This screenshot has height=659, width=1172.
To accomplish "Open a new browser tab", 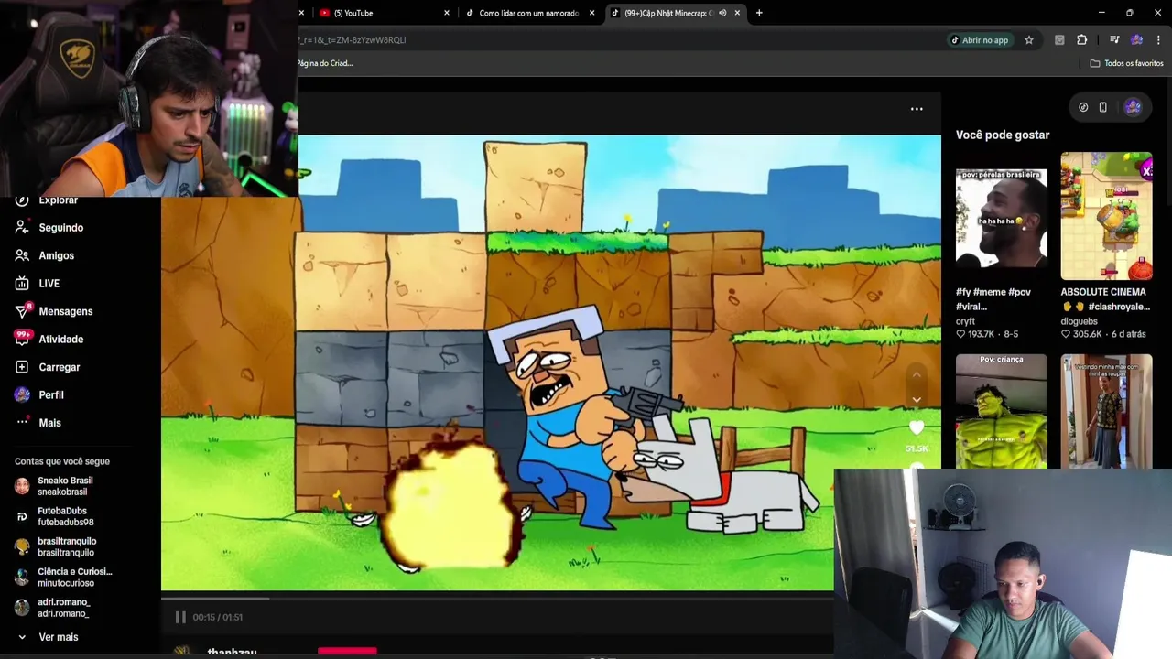I will pyautogui.click(x=759, y=13).
